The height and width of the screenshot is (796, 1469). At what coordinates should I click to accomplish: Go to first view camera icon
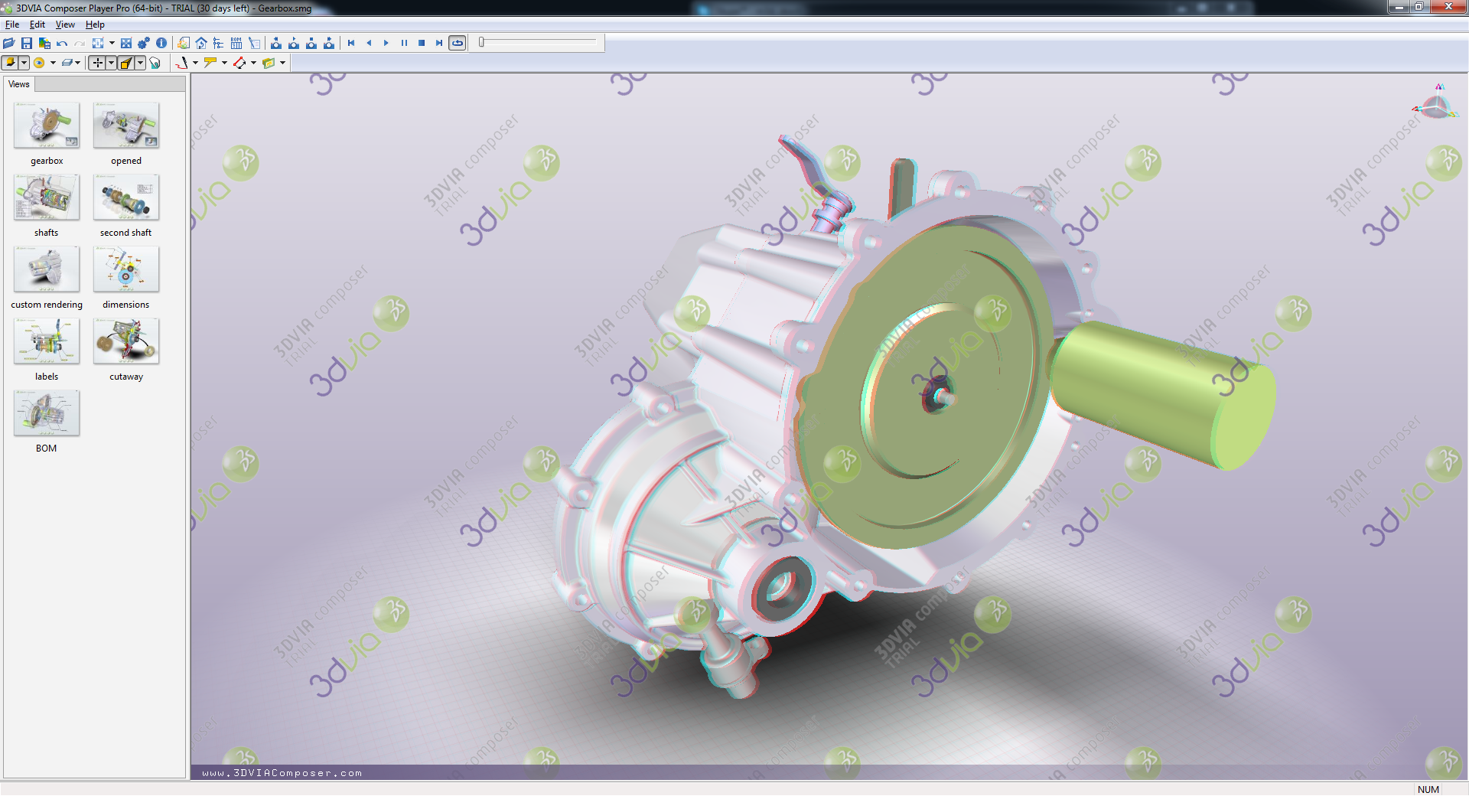point(276,44)
